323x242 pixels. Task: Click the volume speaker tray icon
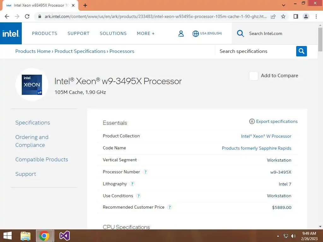pos(293,236)
